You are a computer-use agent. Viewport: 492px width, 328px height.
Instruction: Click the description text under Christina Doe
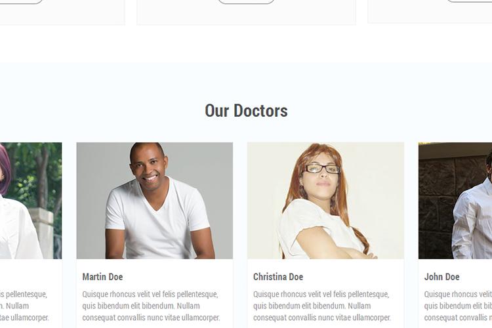(x=322, y=306)
